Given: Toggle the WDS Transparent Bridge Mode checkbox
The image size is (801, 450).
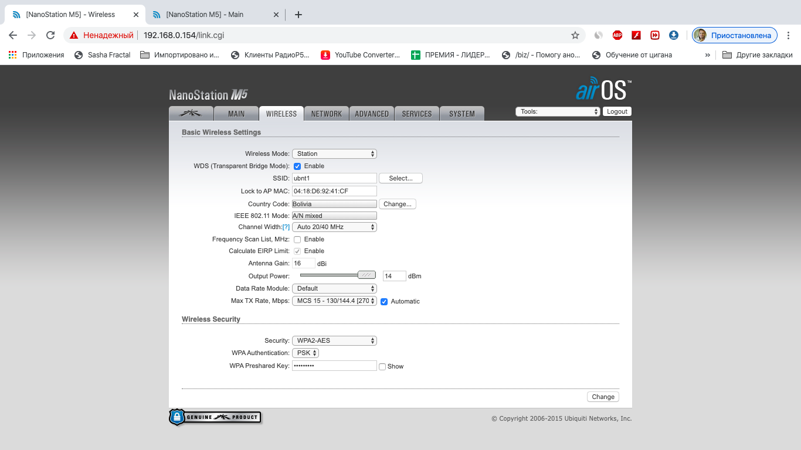Looking at the screenshot, I should point(297,166).
